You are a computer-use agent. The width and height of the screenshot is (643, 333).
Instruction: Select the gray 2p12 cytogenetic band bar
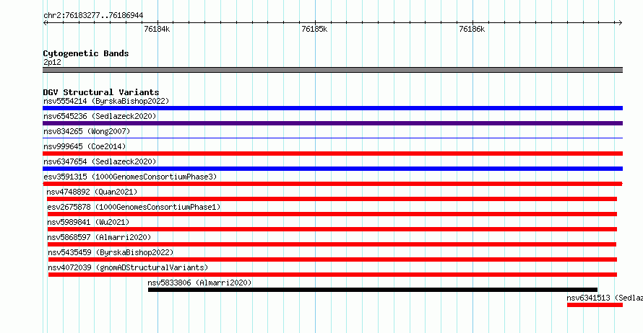[x=332, y=70]
